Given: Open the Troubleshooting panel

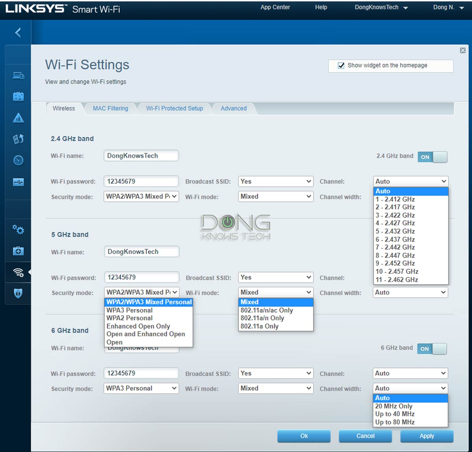Looking at the screenshot, I should pyautogui.click(x=18, y=251).
